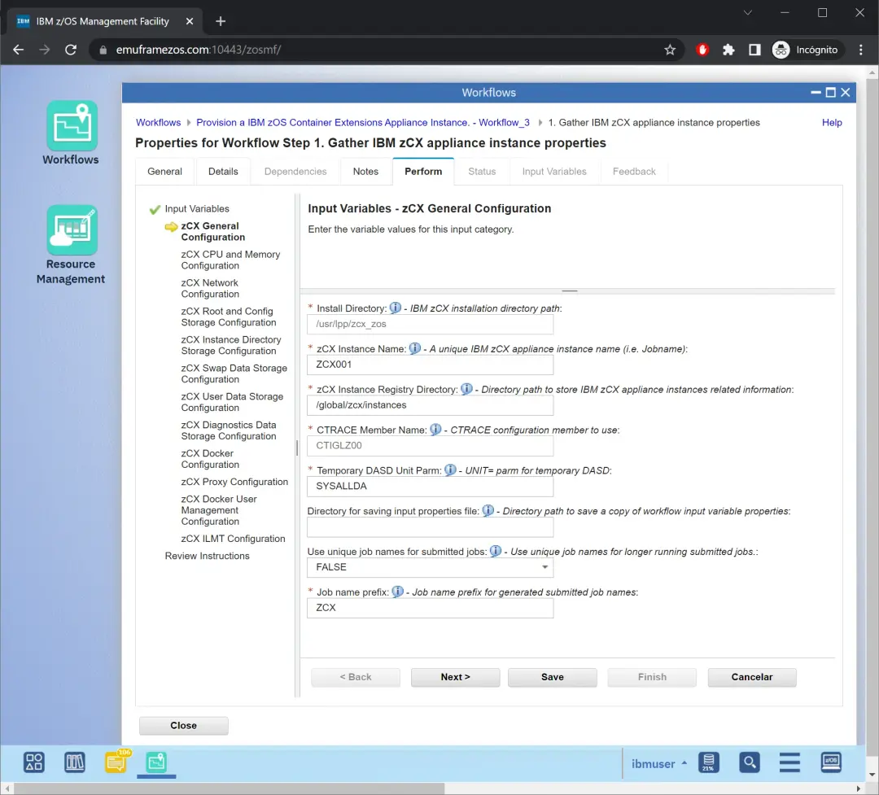Click the Directory for saving input properties field
The width and height of the screenshot is (879, 795).
[x=430, y=526]
